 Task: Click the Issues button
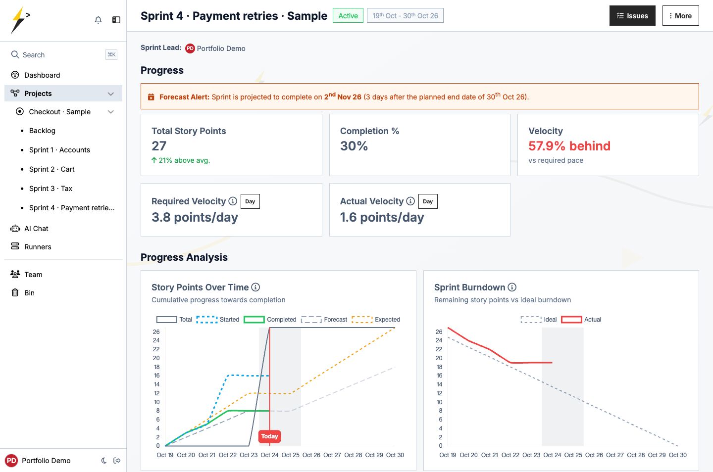coord(632,16)
